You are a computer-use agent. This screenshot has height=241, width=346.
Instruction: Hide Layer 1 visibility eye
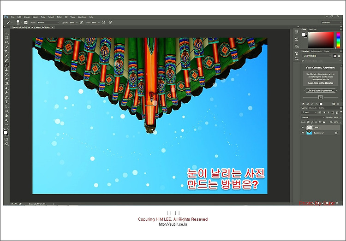[x=303, y=128]
